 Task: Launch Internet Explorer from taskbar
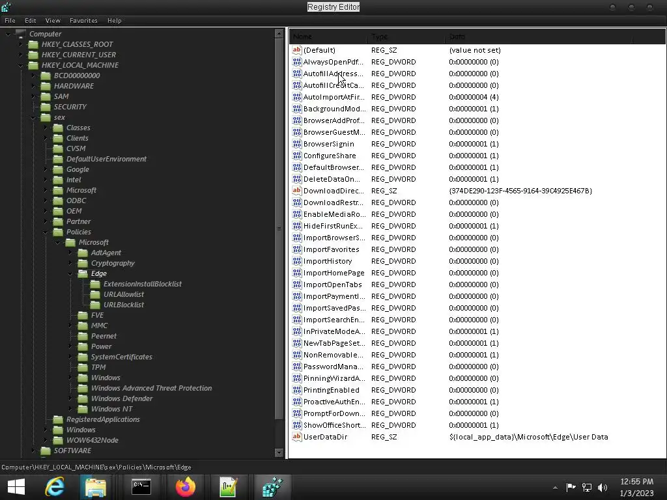point(55,487)
